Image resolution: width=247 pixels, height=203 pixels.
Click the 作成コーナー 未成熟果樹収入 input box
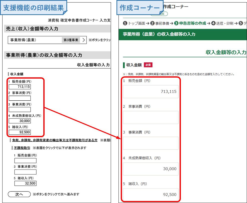coord(151,169)
